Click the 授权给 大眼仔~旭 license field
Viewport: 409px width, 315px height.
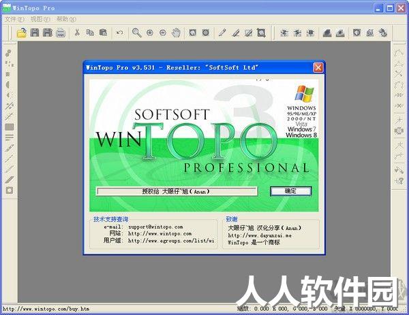(x=177, y=191)
